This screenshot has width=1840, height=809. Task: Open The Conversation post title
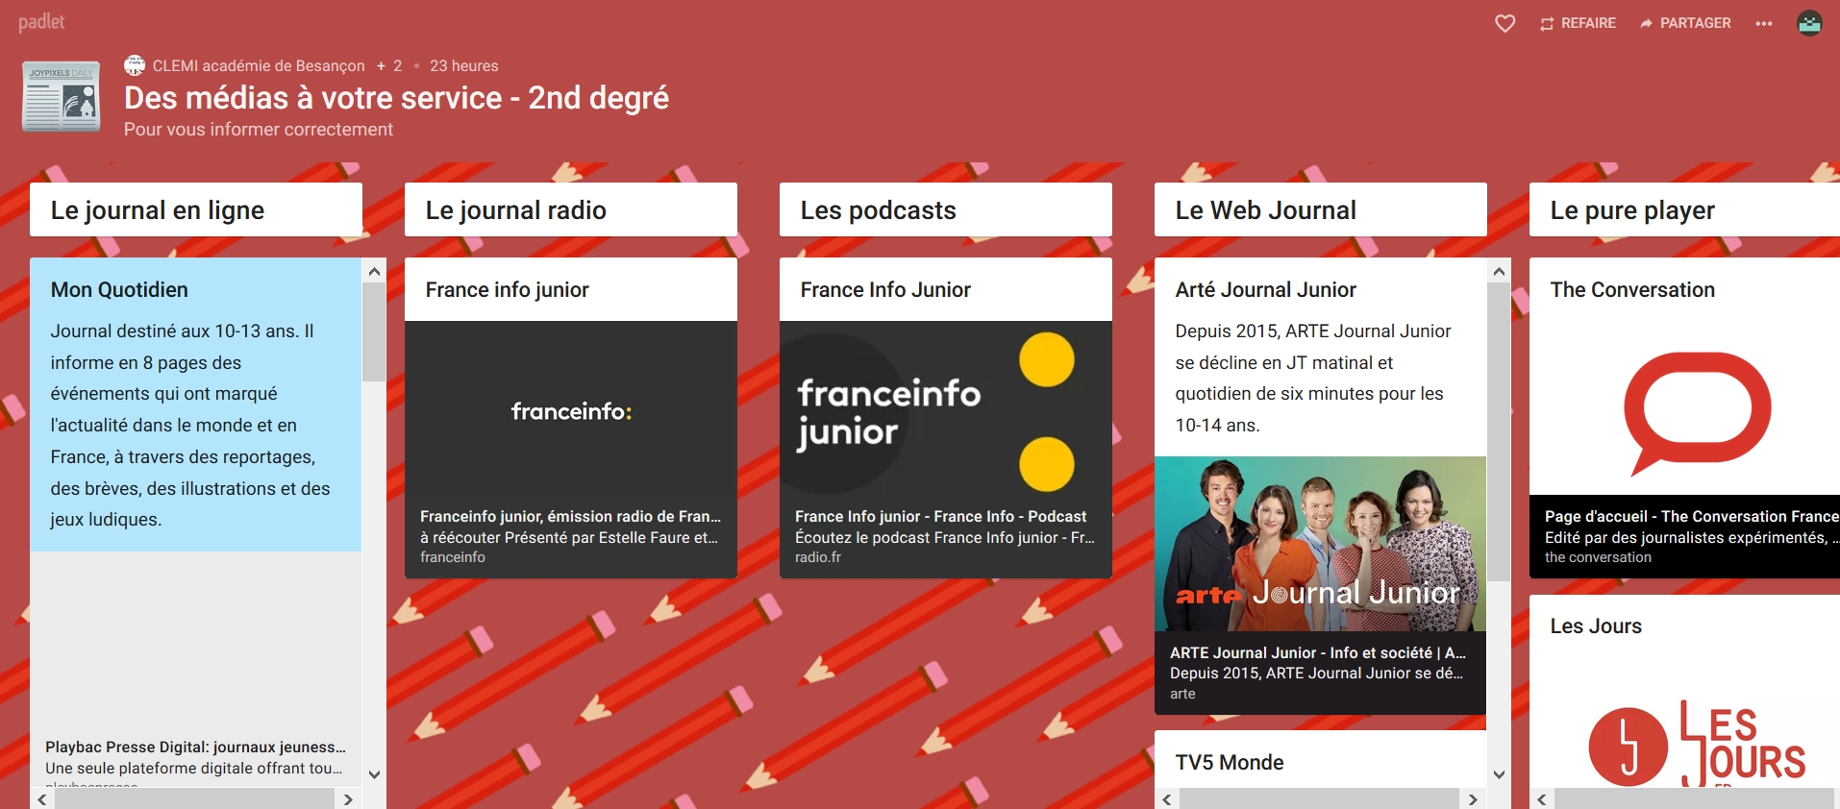click(x=1632, y=289)
